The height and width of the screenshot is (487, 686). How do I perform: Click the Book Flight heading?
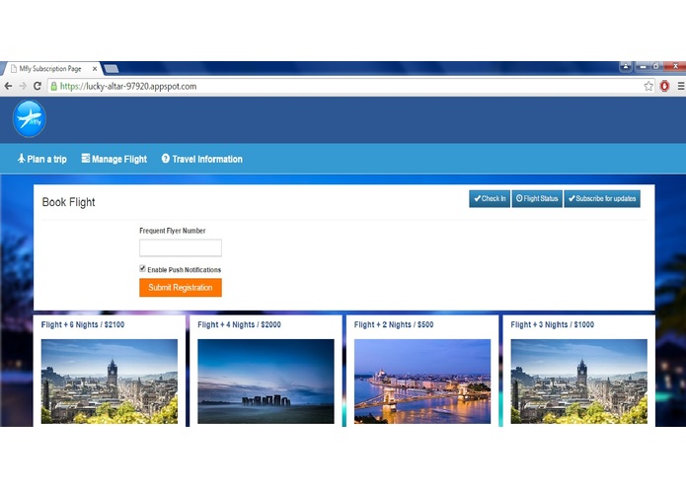coord(68,202)
